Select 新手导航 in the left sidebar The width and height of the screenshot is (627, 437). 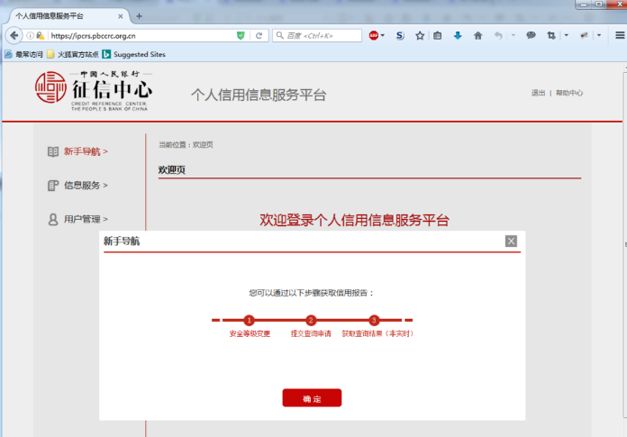click(x=85, y=151)
